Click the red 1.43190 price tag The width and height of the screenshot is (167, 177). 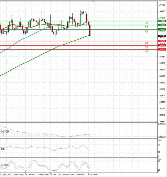(x=162, y=41)
